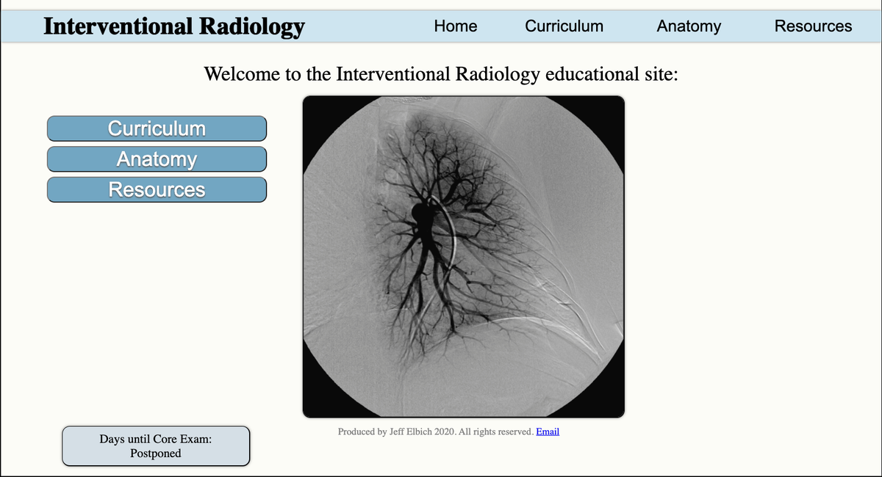Open Anatomy from the navigation bar
882x477 pixels.
point(689,26)
